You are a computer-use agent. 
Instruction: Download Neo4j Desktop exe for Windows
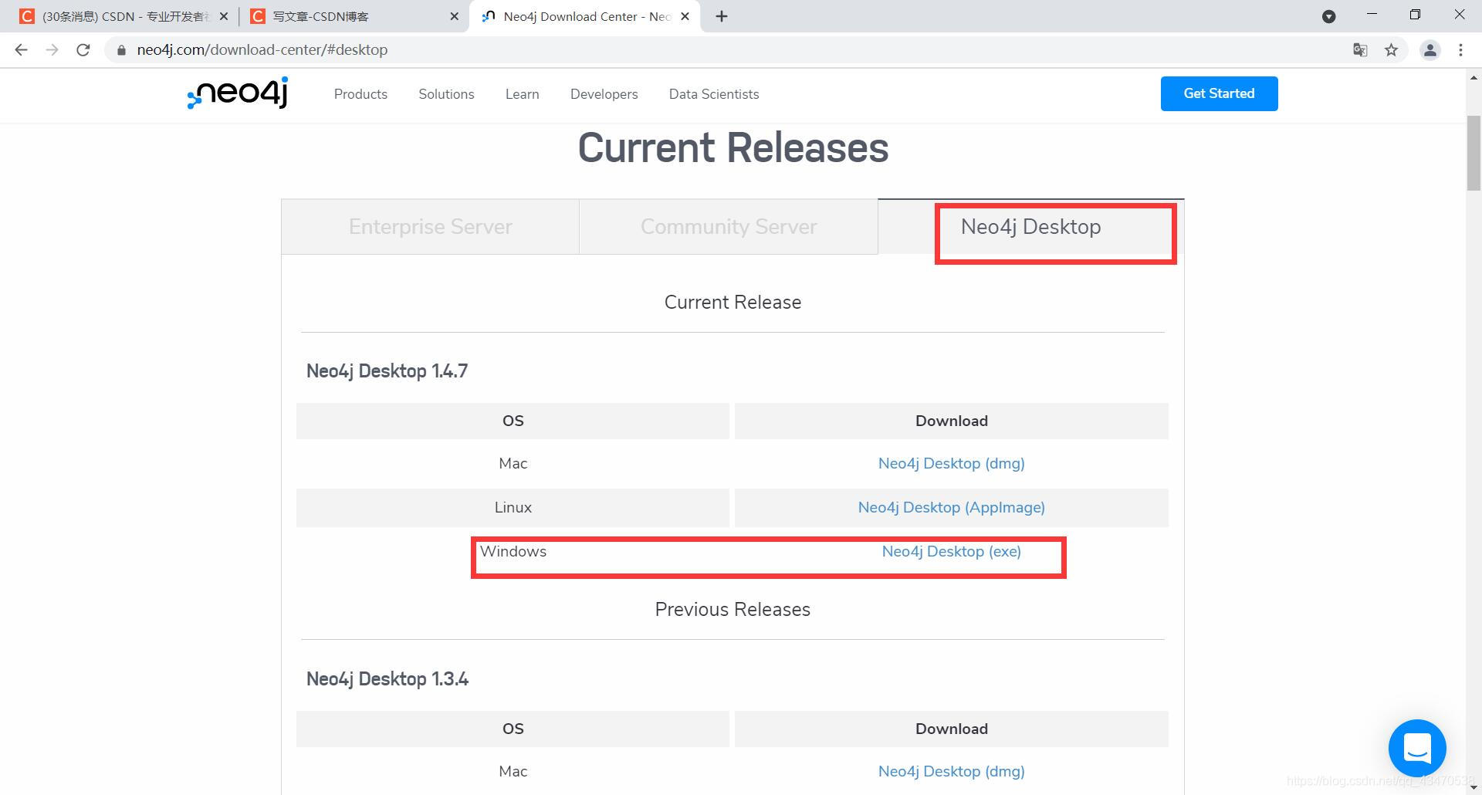coord(951,551)
